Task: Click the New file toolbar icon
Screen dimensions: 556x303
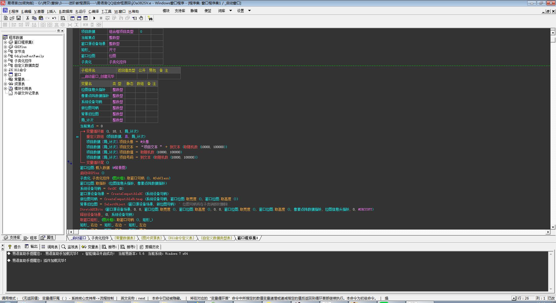Action: coord(6,18)
